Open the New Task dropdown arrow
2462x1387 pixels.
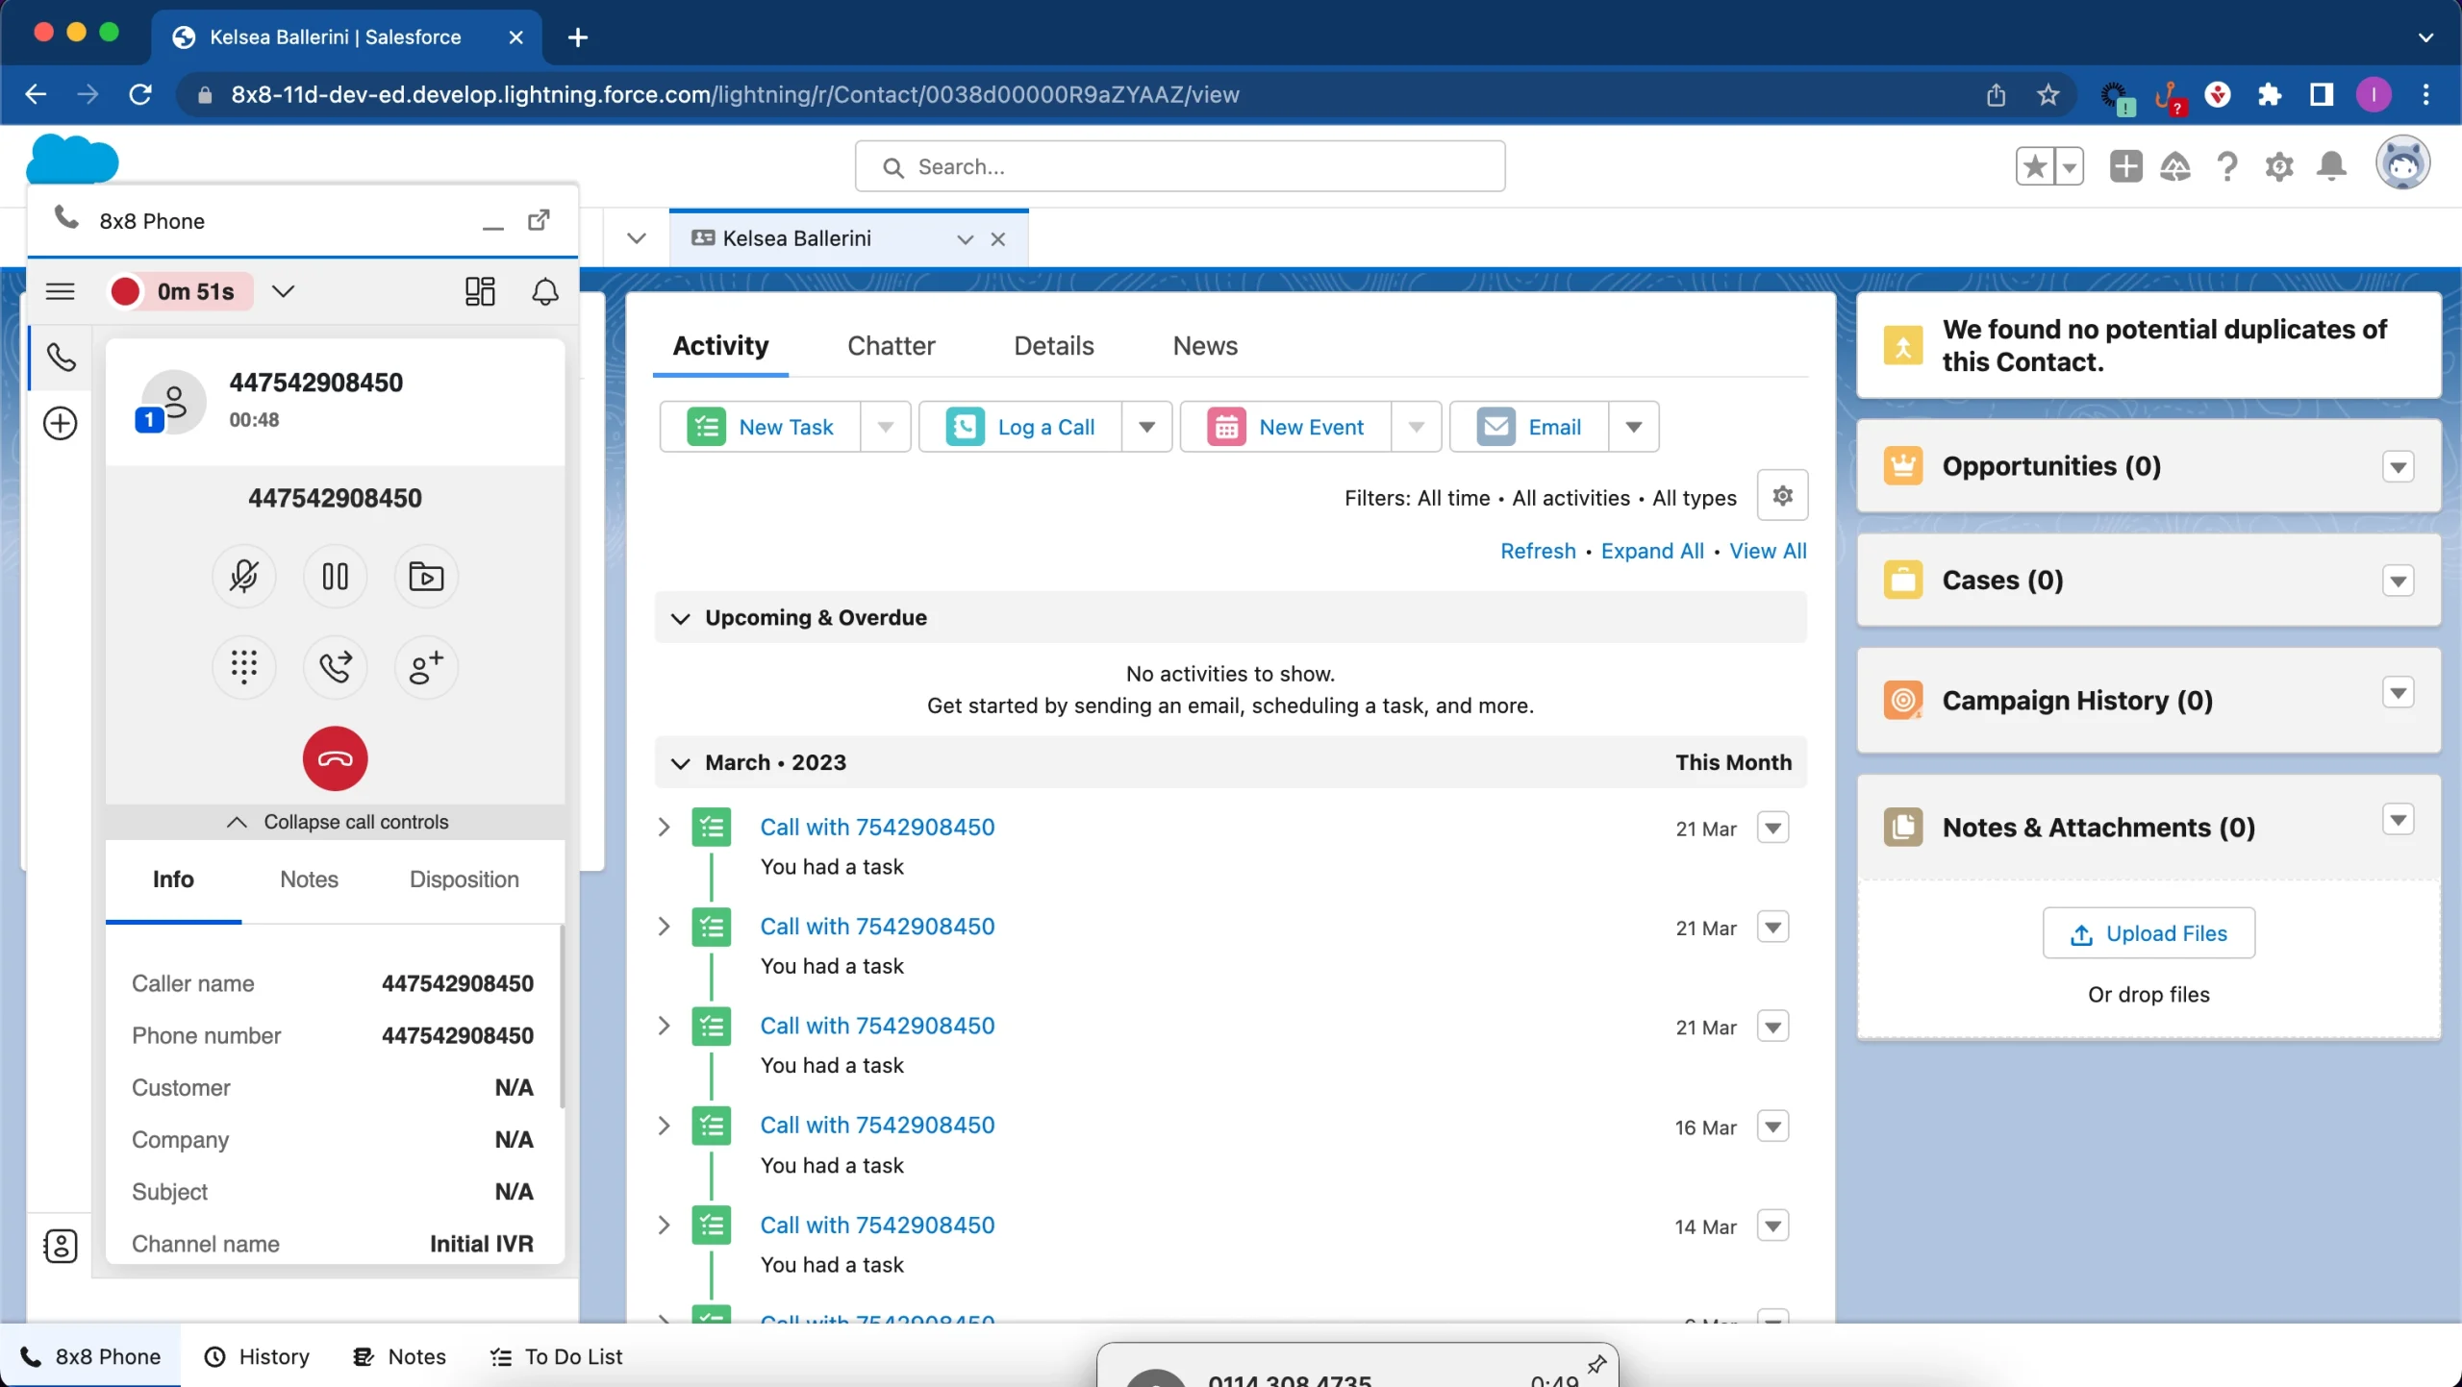886,427
